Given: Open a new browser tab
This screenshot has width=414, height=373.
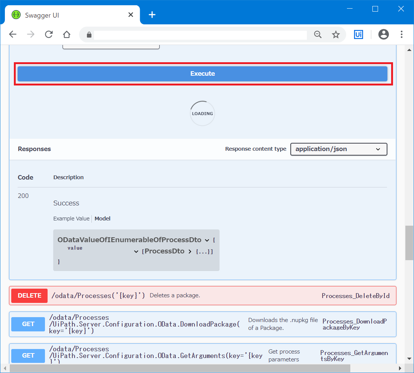Looking at the screenshot, I should tap(152, 15).
